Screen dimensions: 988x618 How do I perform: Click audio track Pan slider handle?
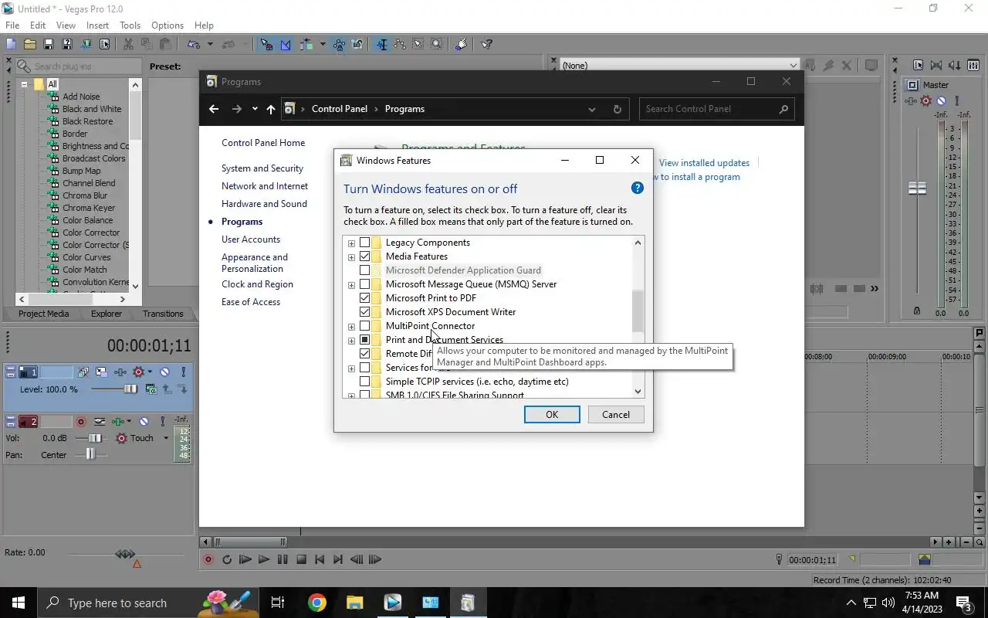click(90, 455)
